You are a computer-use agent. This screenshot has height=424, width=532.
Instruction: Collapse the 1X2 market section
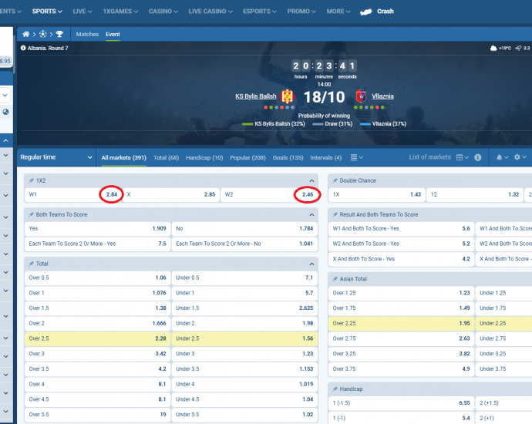point(311,180)
